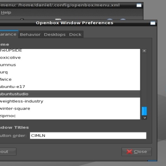Select the turq theme

point(70,72)
